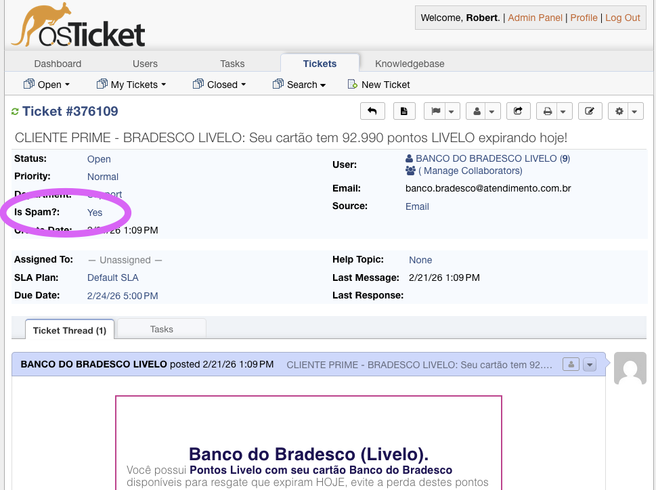This screenshot has height=490, width=656.
Task: Click the document note icon in ticket toolbar
Action: pyautogui.click(x=404, y=111)
